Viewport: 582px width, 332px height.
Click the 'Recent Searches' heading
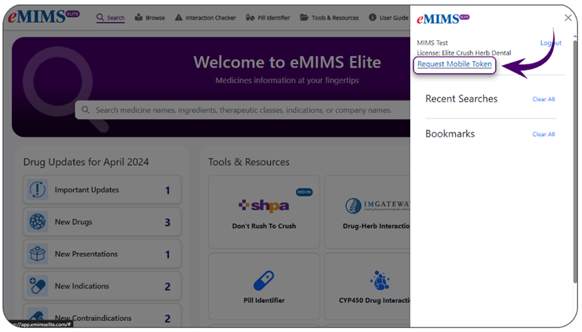(462, 99)
